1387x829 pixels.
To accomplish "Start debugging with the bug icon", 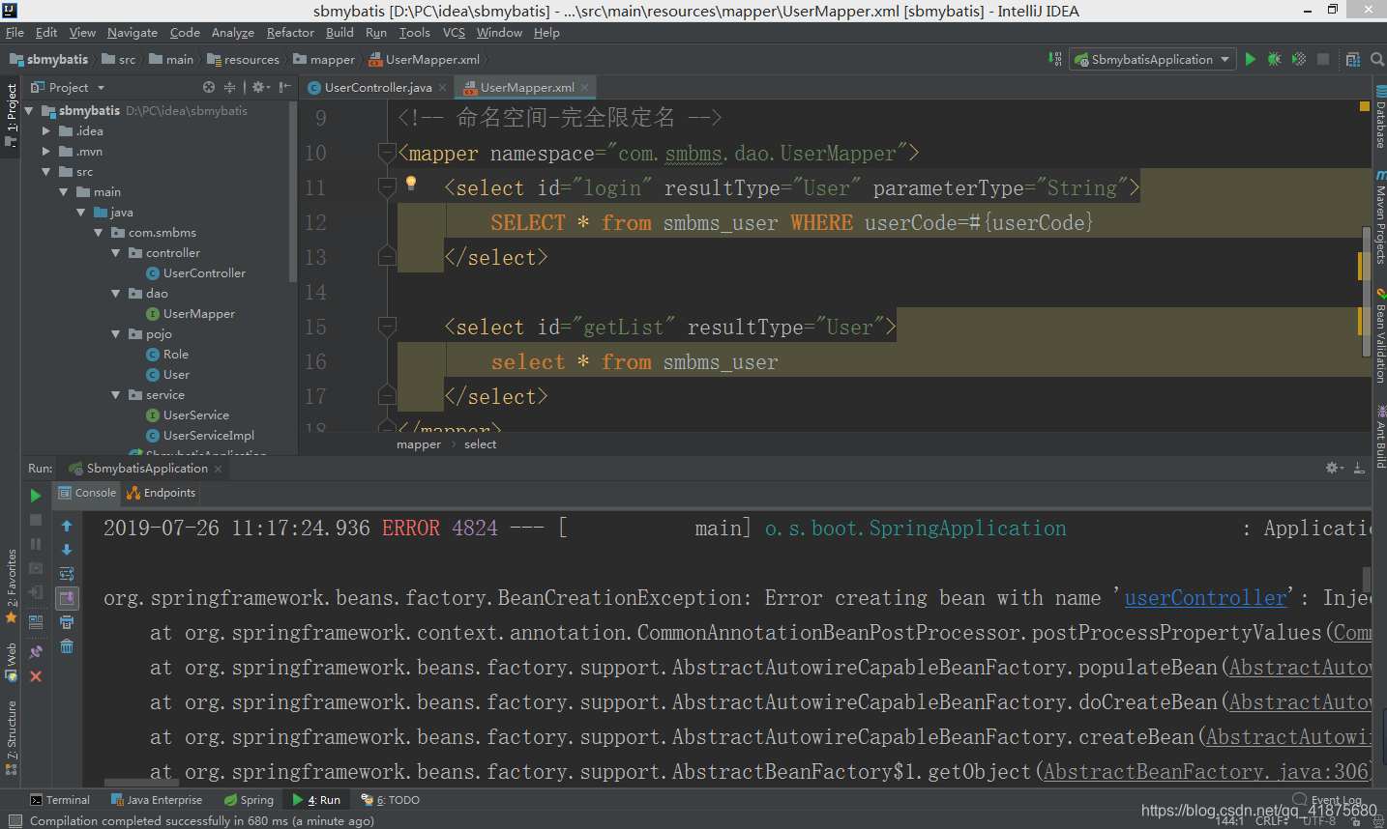I will point(1275,59).
